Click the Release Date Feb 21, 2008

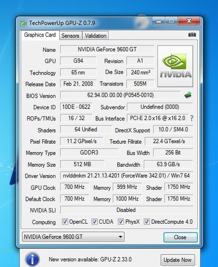coord(78,84)
